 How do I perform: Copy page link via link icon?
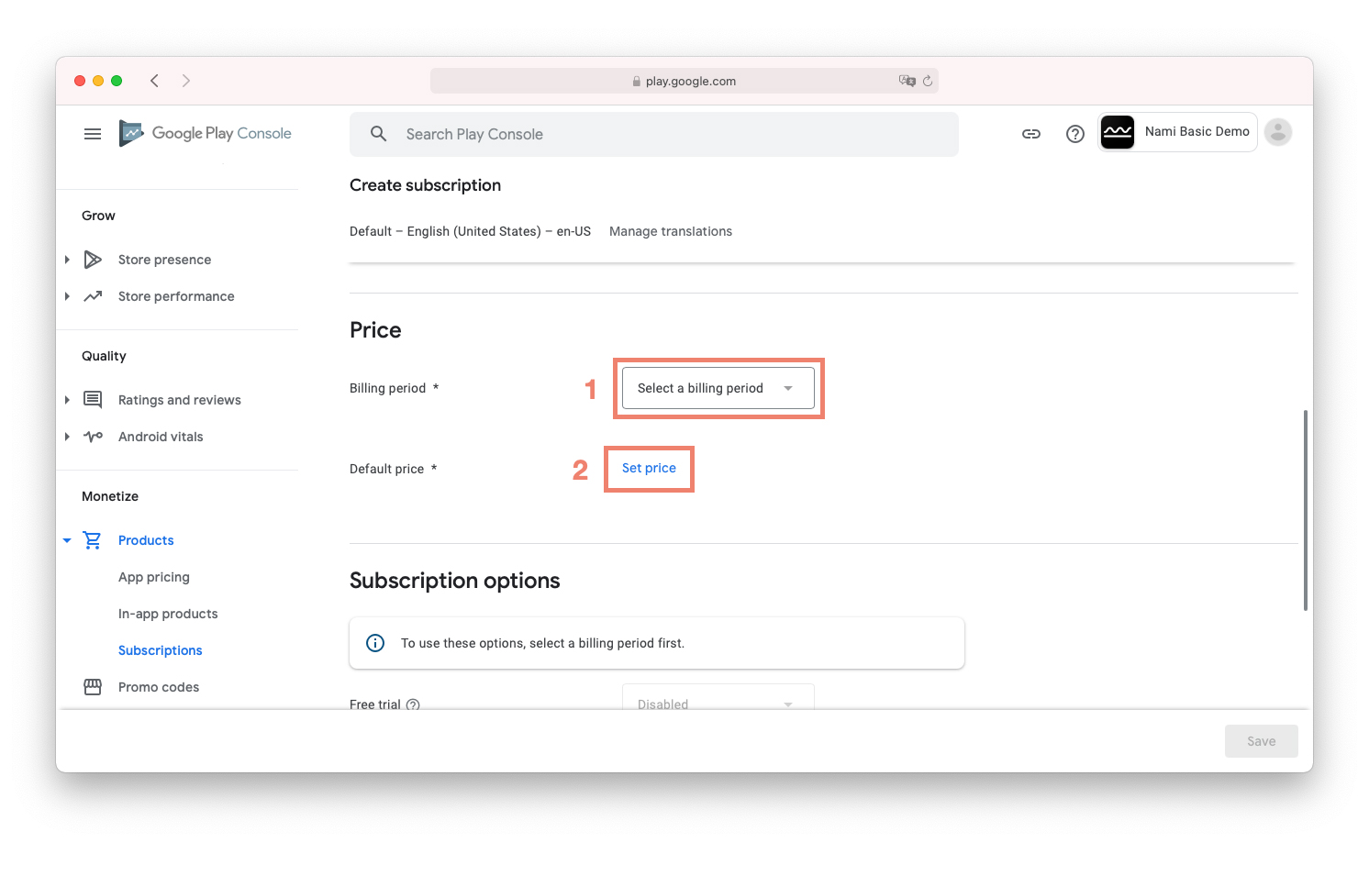click(1031, 134)
